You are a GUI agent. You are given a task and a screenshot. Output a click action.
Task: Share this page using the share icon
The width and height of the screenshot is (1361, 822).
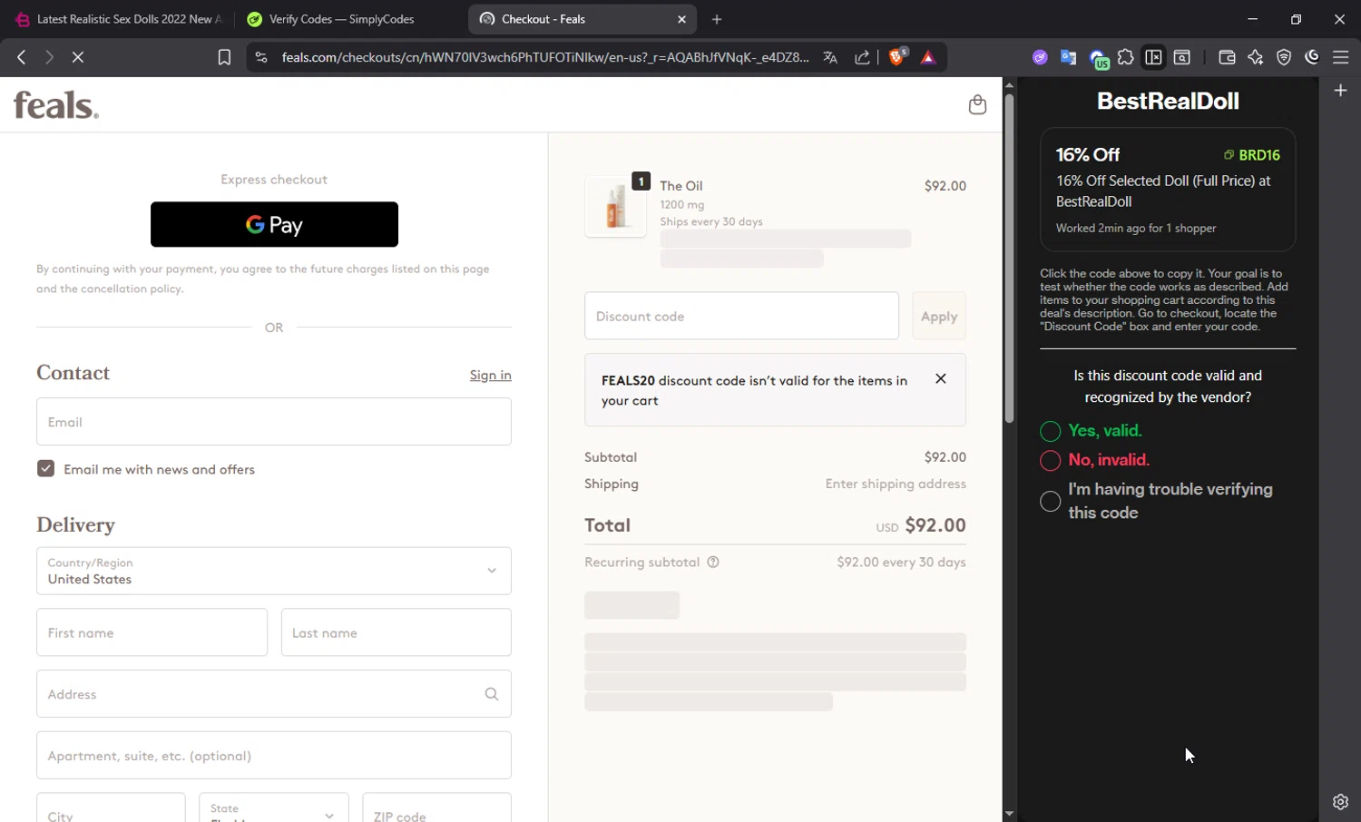pos(862,57)
